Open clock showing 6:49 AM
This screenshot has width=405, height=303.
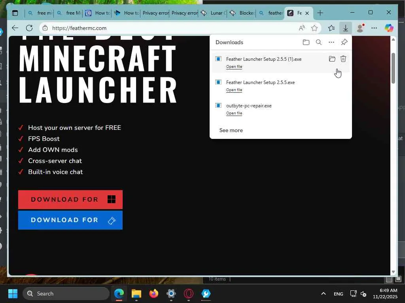tap(385, 294)
